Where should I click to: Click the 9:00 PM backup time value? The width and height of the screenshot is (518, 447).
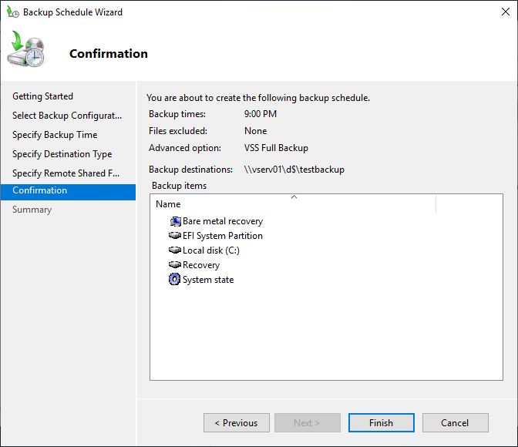point(261,114)
